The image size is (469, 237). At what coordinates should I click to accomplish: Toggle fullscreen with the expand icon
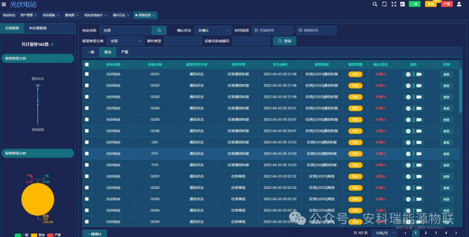click(394, 4)
